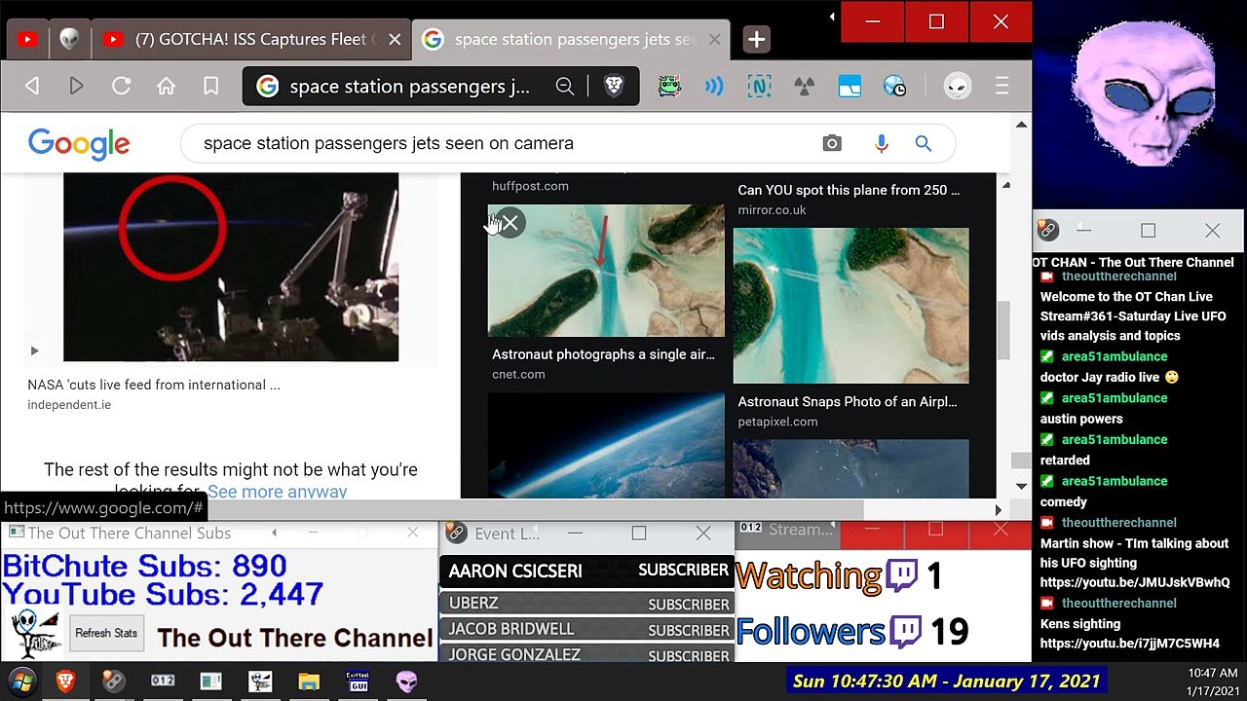The height and width of the screenshot is (701, 1247).
Task: Click Refresh Stats in the Subs window
Action: click(x=106, y=633)
